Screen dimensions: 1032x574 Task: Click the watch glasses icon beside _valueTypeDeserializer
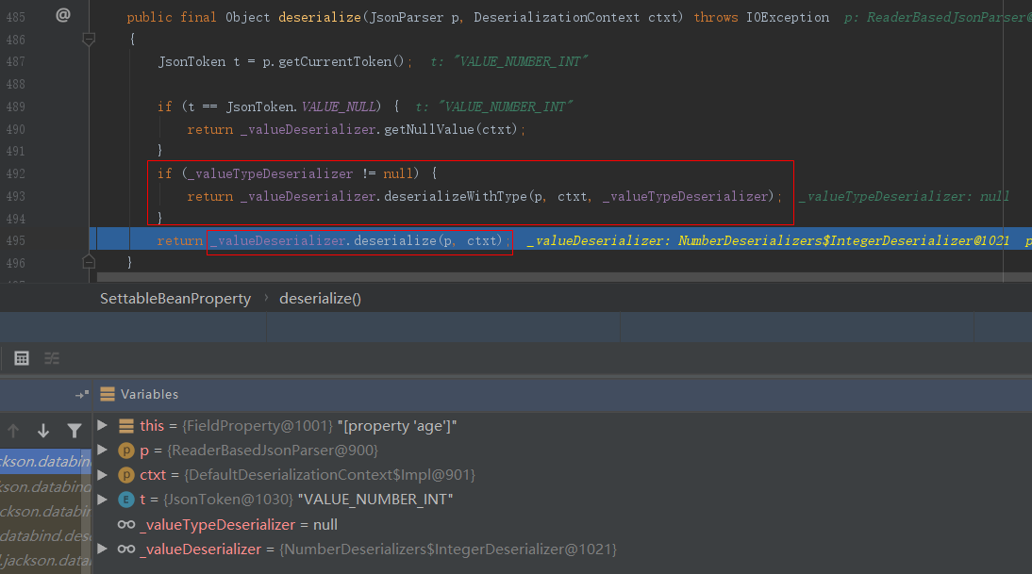tap(125, 524)
